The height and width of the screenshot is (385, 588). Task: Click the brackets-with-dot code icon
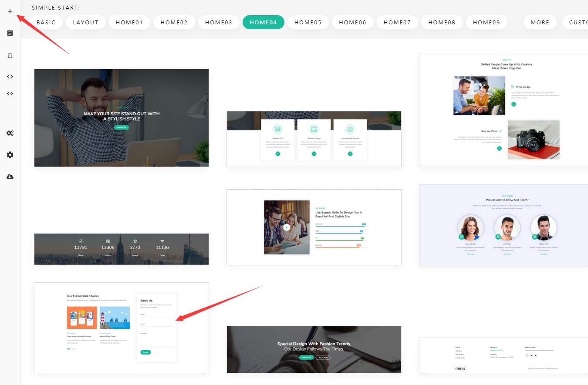10,94
